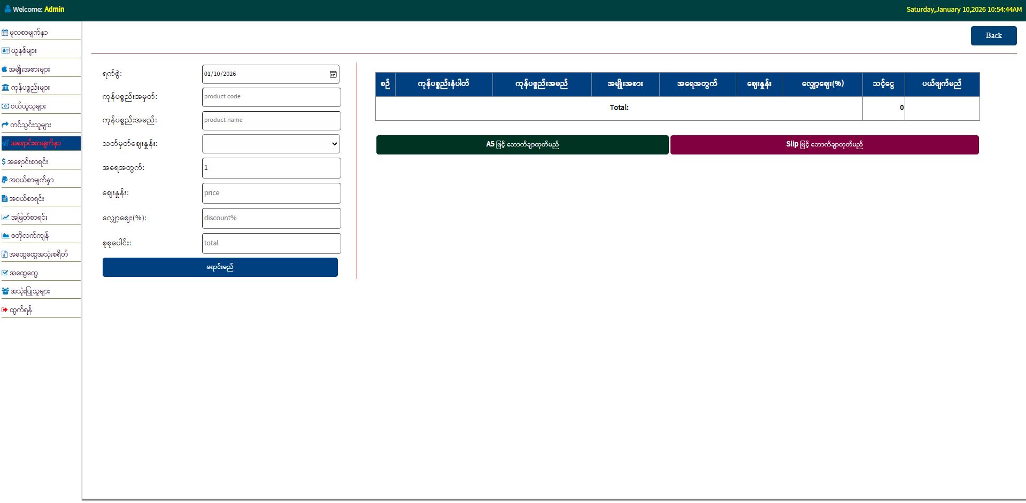1026x503 pixels.
Task: Click the users group icon for အသုံးပြုသူများ
Action: tap(5, 291)
